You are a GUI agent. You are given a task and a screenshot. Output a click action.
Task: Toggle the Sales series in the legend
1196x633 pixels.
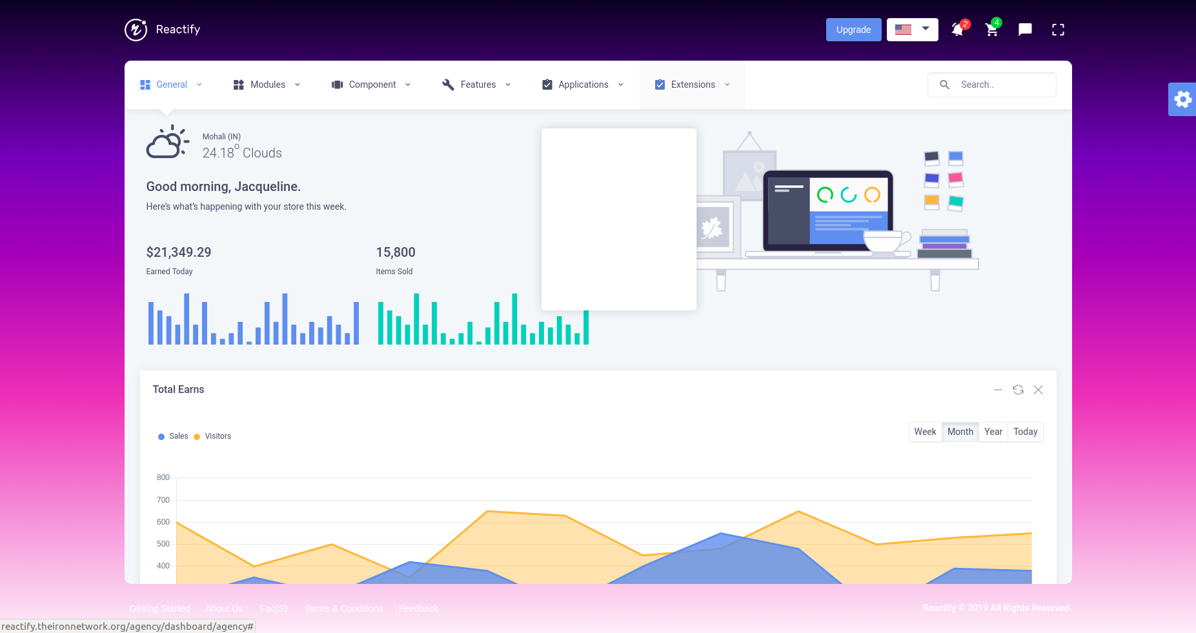(x=173, y=436)
